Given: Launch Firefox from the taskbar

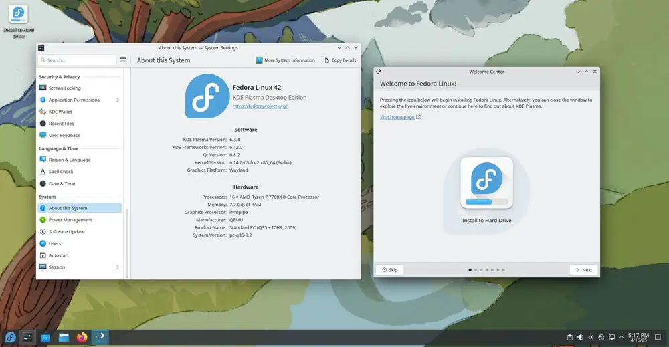Looking at the screenshot, I should [x=82, y=338].
